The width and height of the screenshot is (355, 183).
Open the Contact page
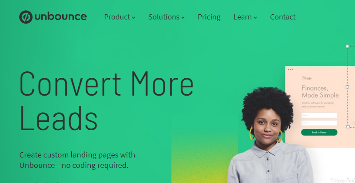click(x=283, y=17)
